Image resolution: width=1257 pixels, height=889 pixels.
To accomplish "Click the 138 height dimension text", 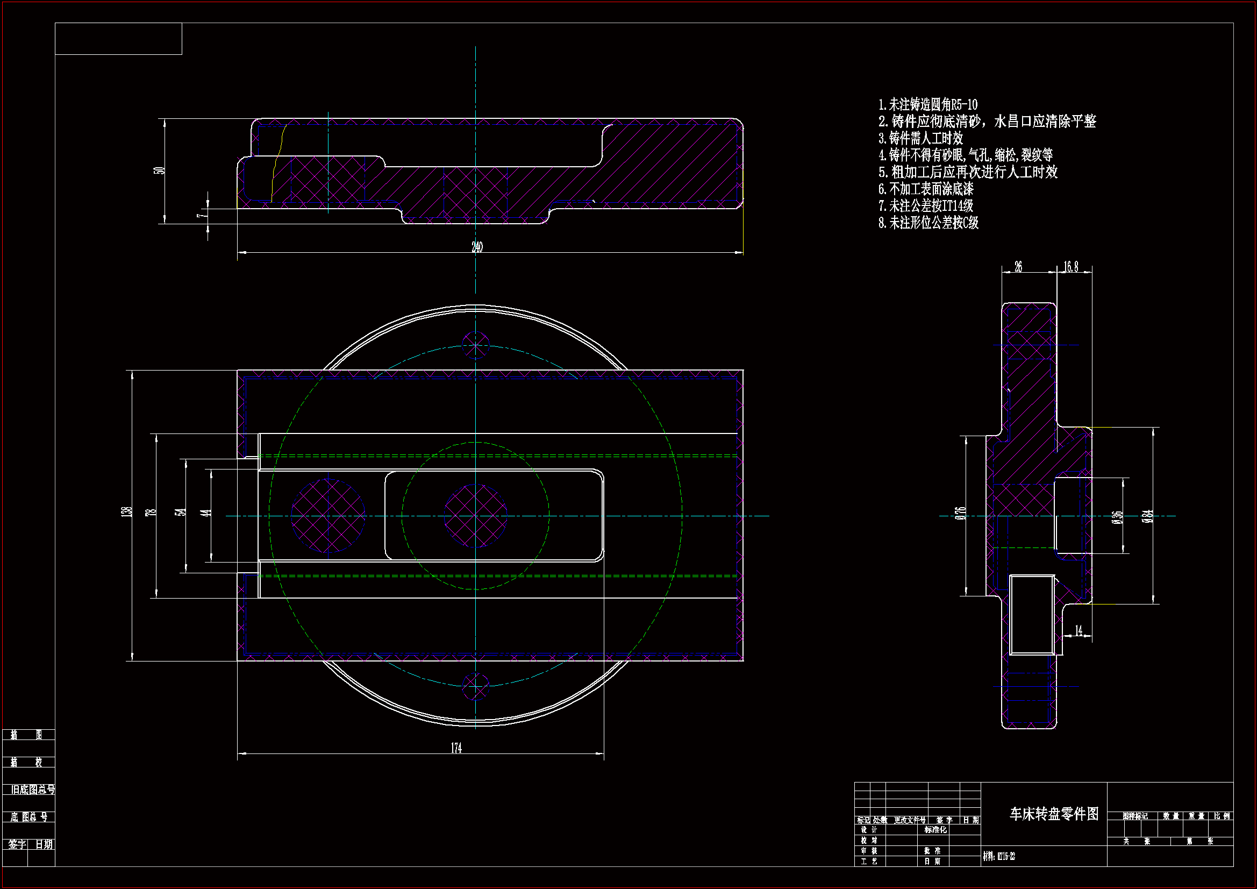I will (126, 511).
